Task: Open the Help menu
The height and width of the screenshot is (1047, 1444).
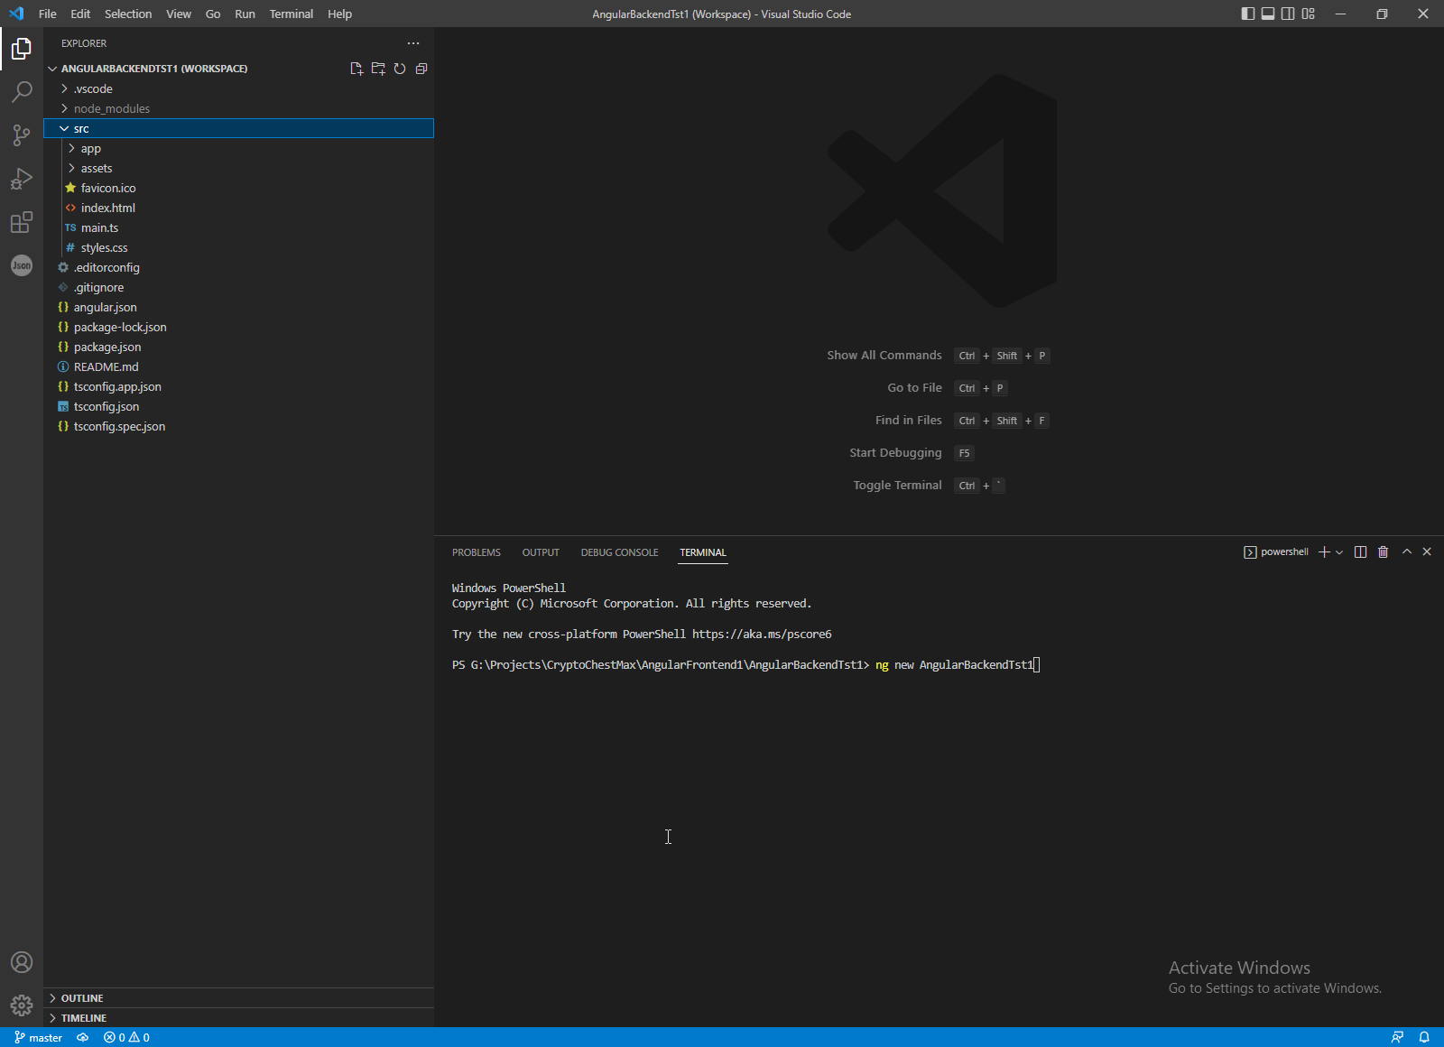Action: 339,14
